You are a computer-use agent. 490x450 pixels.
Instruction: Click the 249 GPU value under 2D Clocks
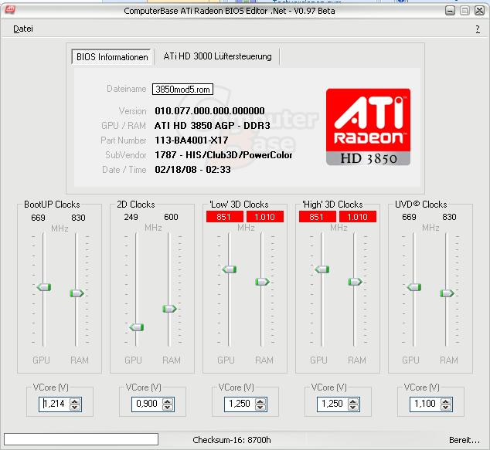point(131,217)
